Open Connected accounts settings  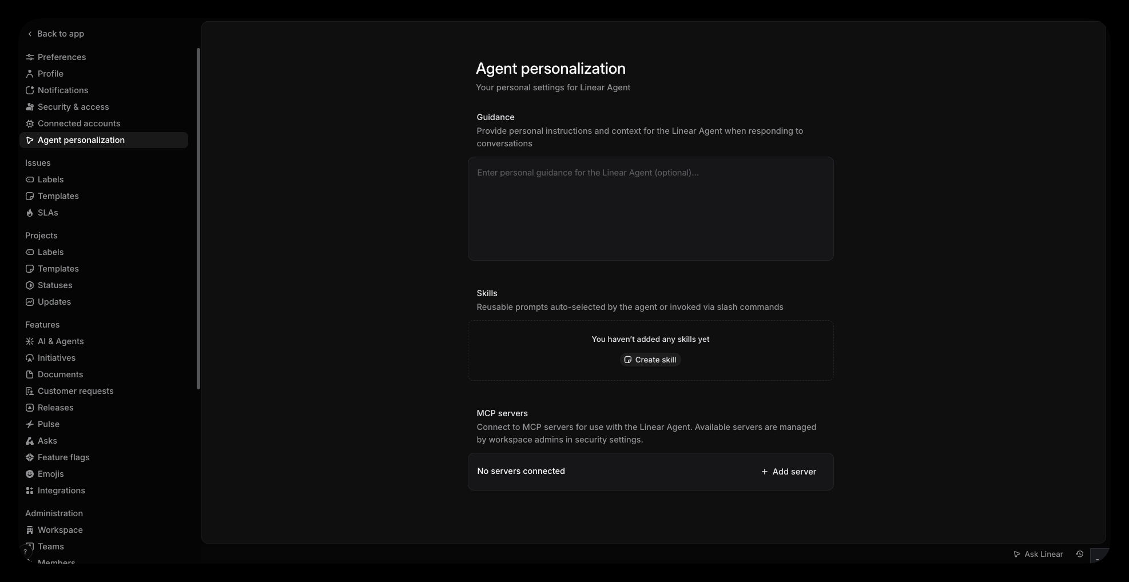click(30, 123)
